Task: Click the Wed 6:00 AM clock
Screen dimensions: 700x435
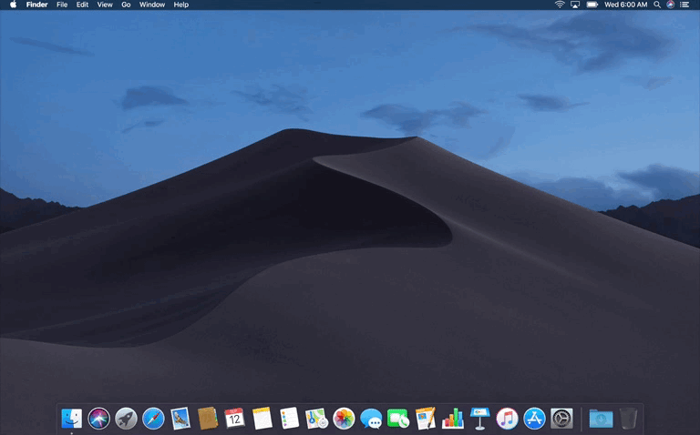Action: click(x=625, y=5)
